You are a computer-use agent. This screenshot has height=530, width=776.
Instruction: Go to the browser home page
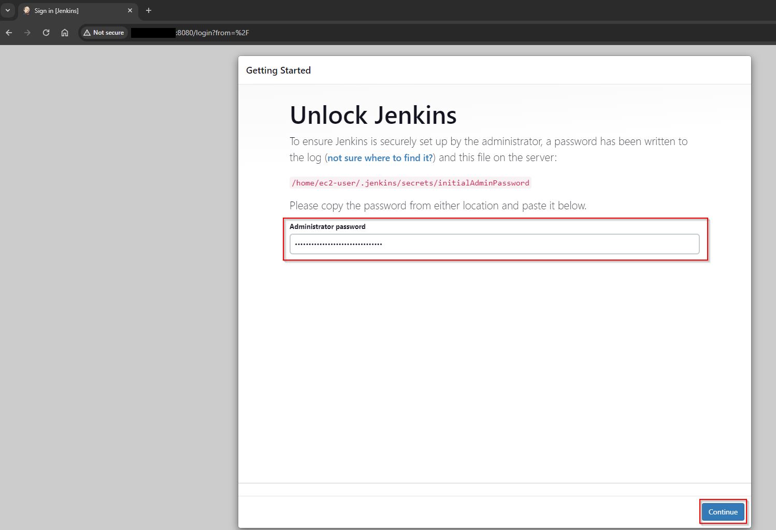tap(65, 33)
